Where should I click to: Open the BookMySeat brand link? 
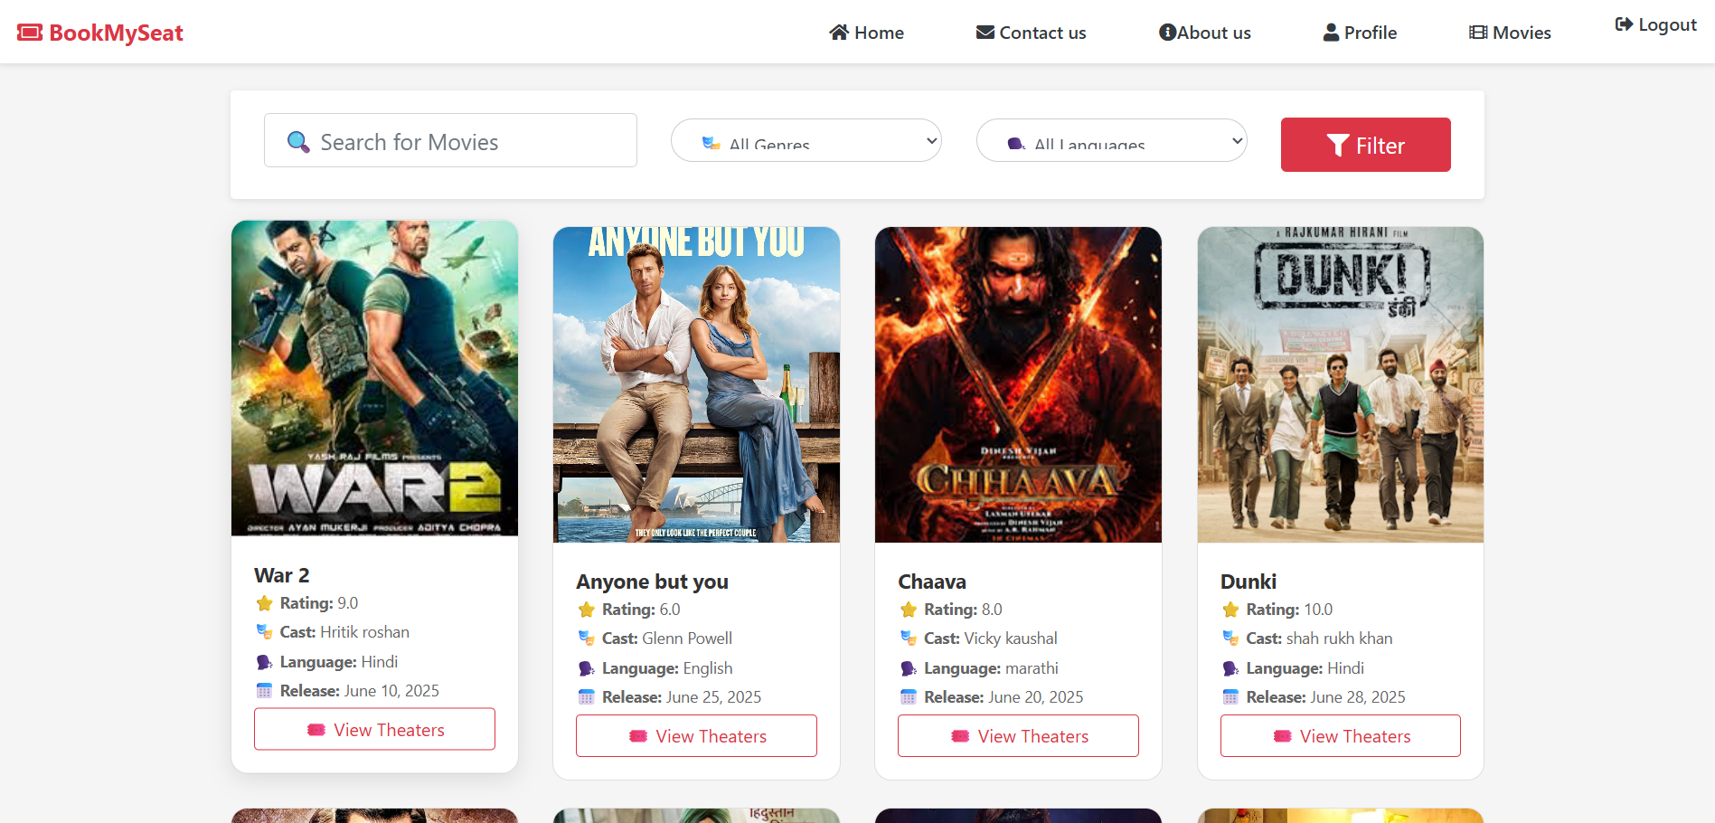click(100, 33)
